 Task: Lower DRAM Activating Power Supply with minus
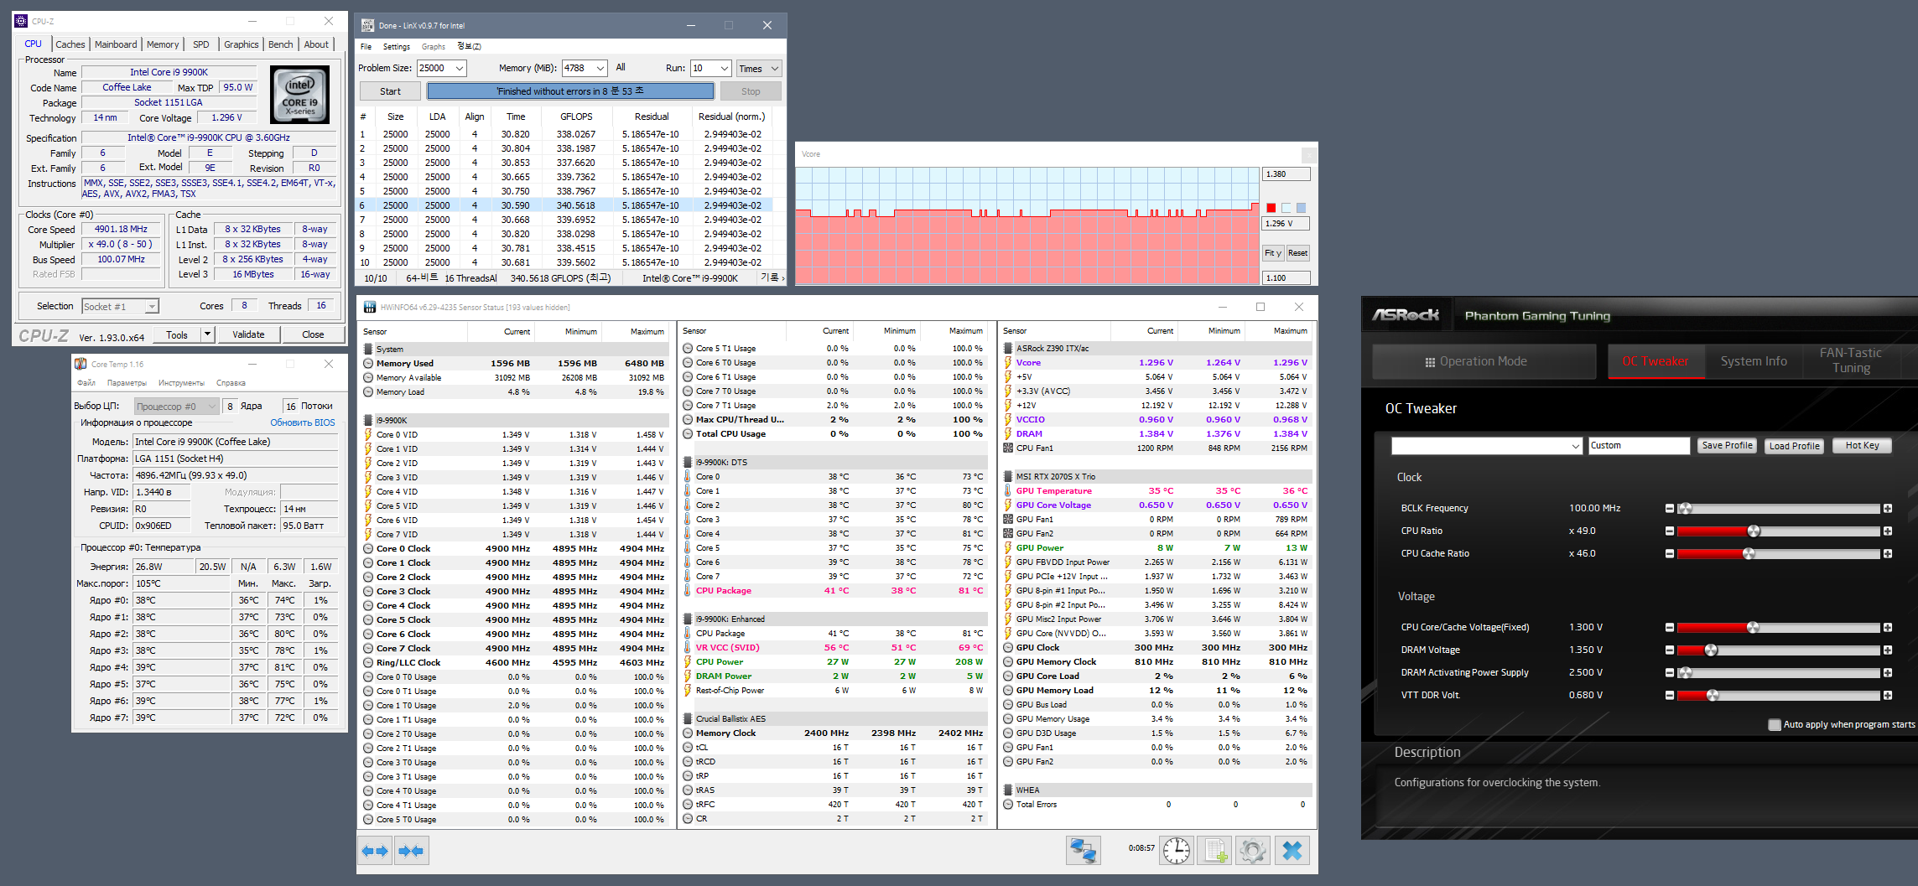click(1669, 673)
